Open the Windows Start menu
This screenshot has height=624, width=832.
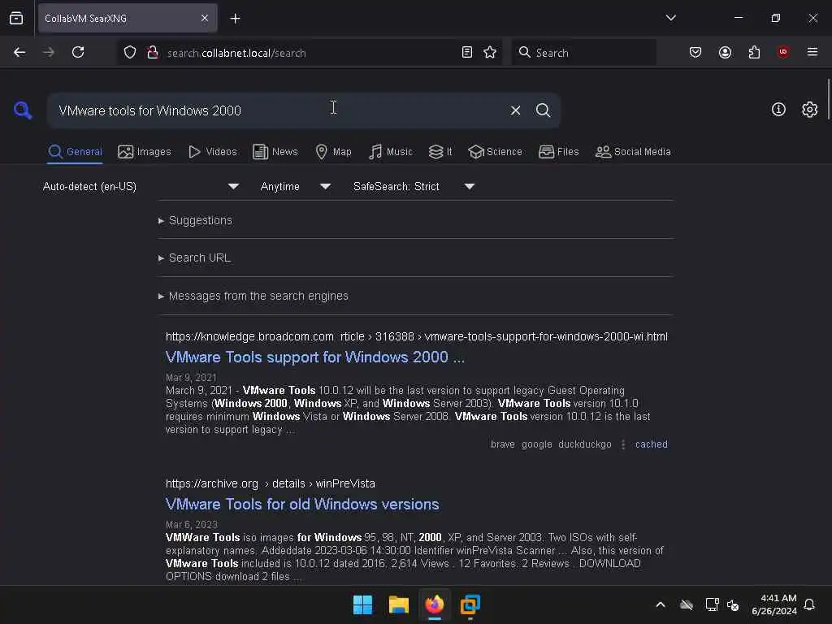pyautogui.click(x=363, y=604)
